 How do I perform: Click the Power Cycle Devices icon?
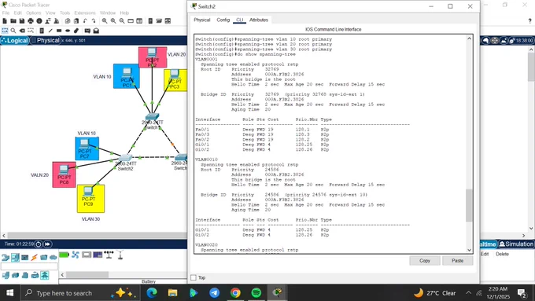[39, 244]
